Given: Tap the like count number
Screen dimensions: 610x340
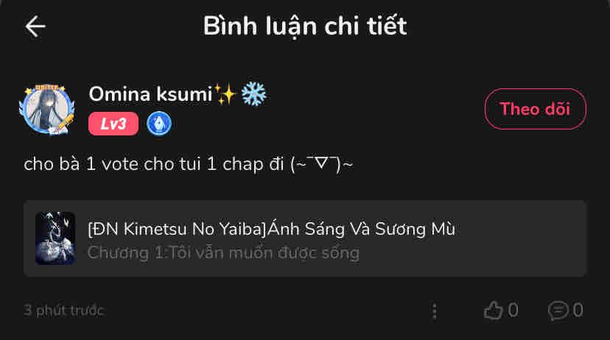Looking at the screenshot, I should click(x=513, y=311).
